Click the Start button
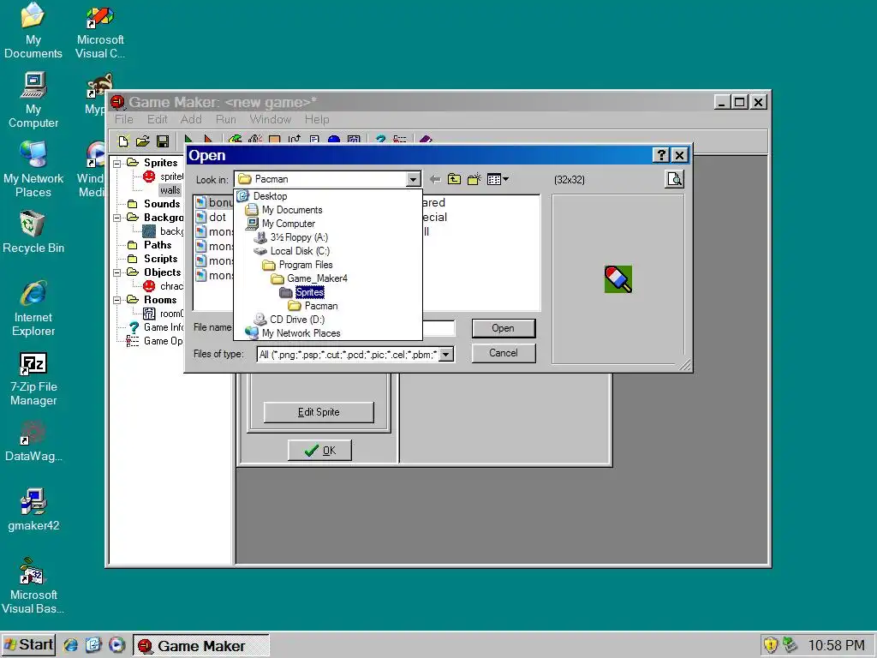This screenshot has width=877, height=658. (x=28, y=645)
